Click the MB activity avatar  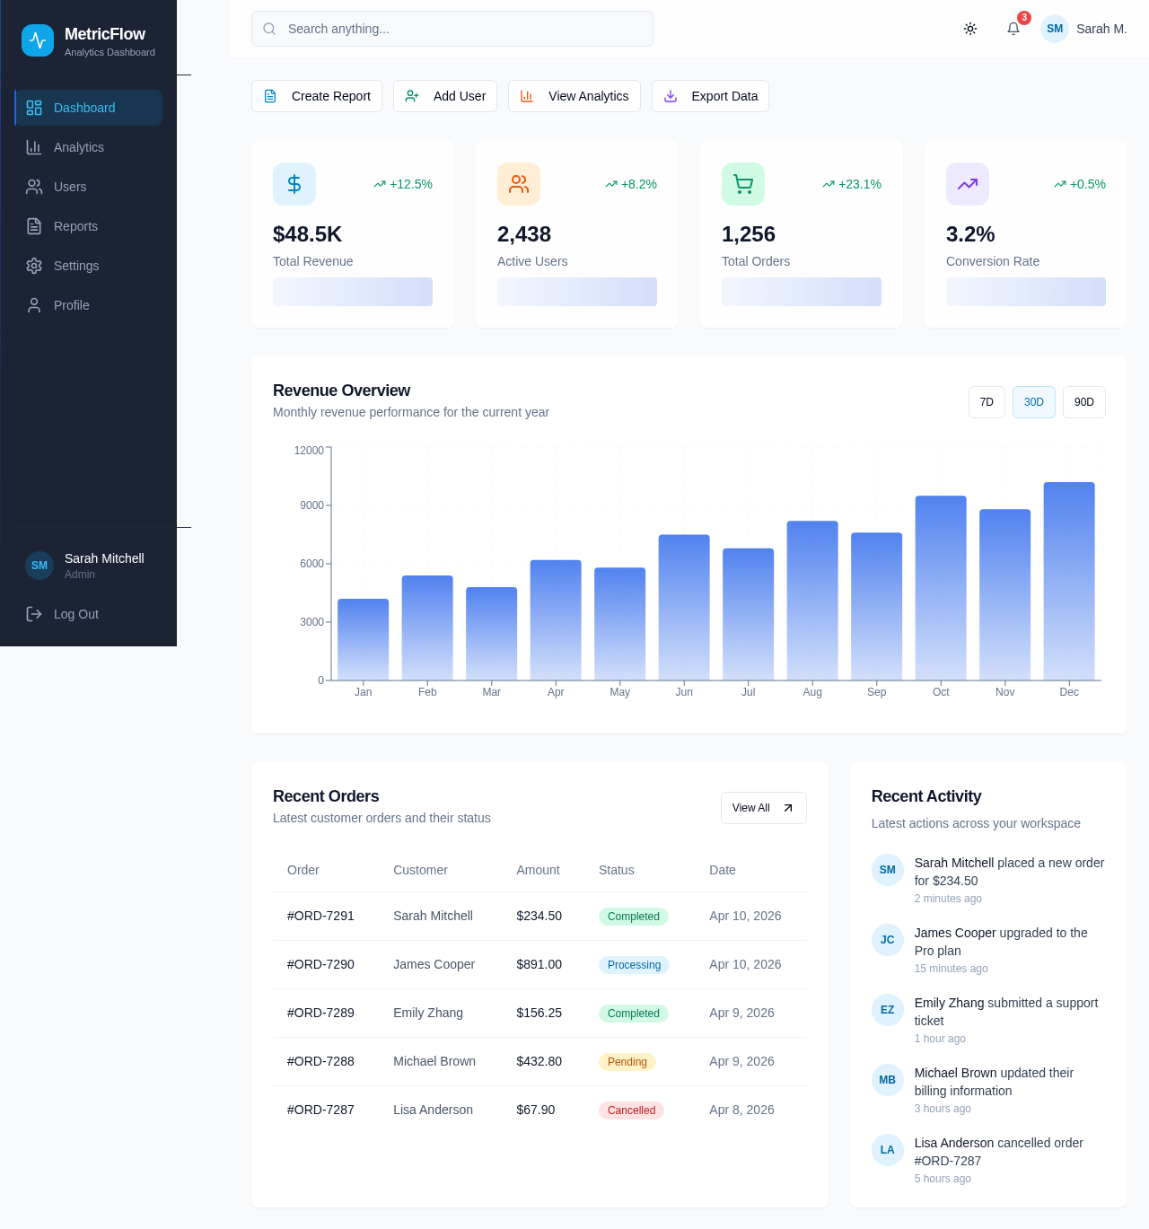point(888,1080)
